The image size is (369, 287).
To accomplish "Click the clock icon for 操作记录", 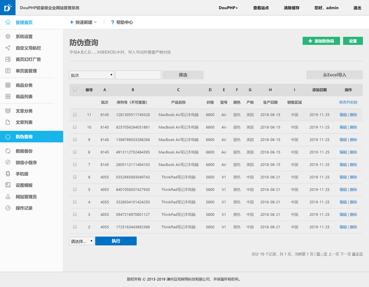I will coord(8,208).
